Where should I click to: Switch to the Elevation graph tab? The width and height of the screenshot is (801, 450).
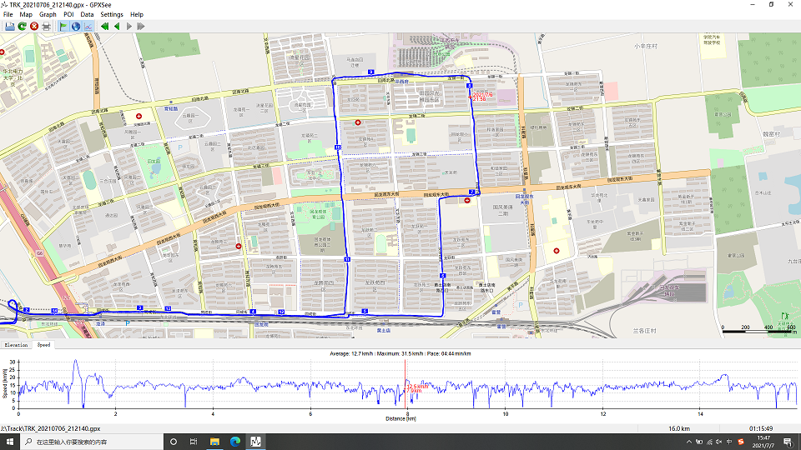[x=16, y=345]
